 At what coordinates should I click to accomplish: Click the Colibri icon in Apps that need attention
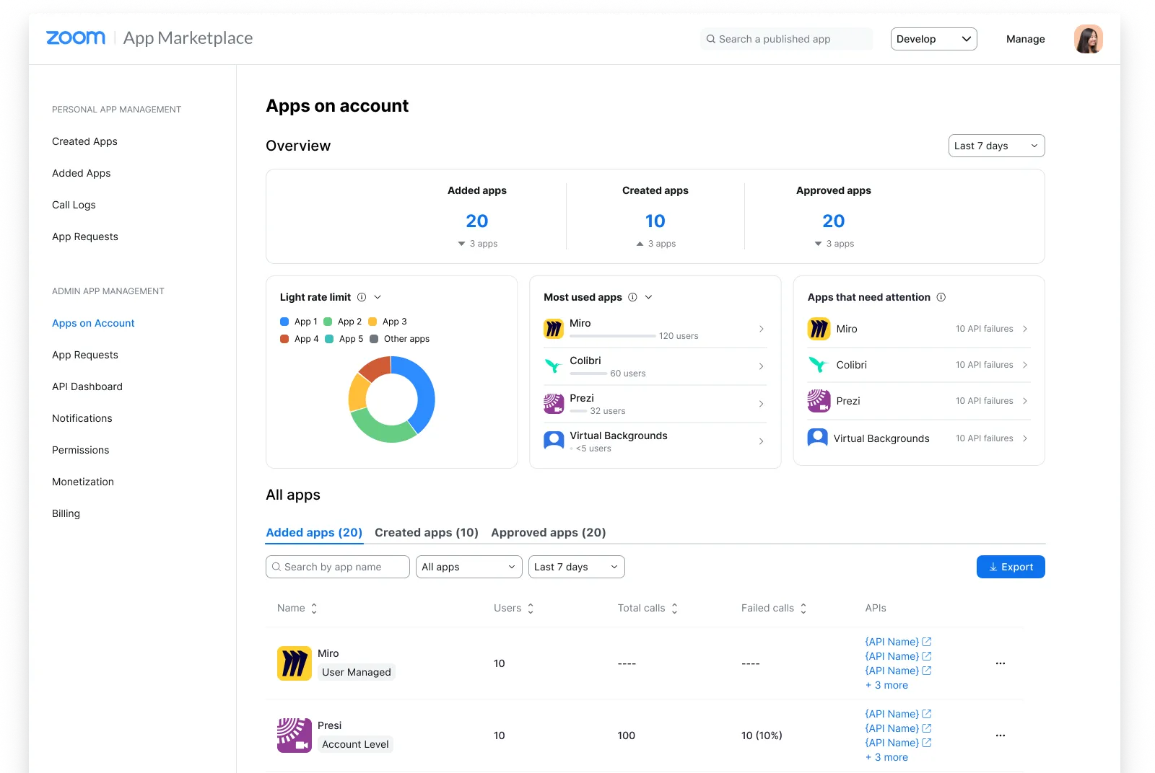[819, 365]
